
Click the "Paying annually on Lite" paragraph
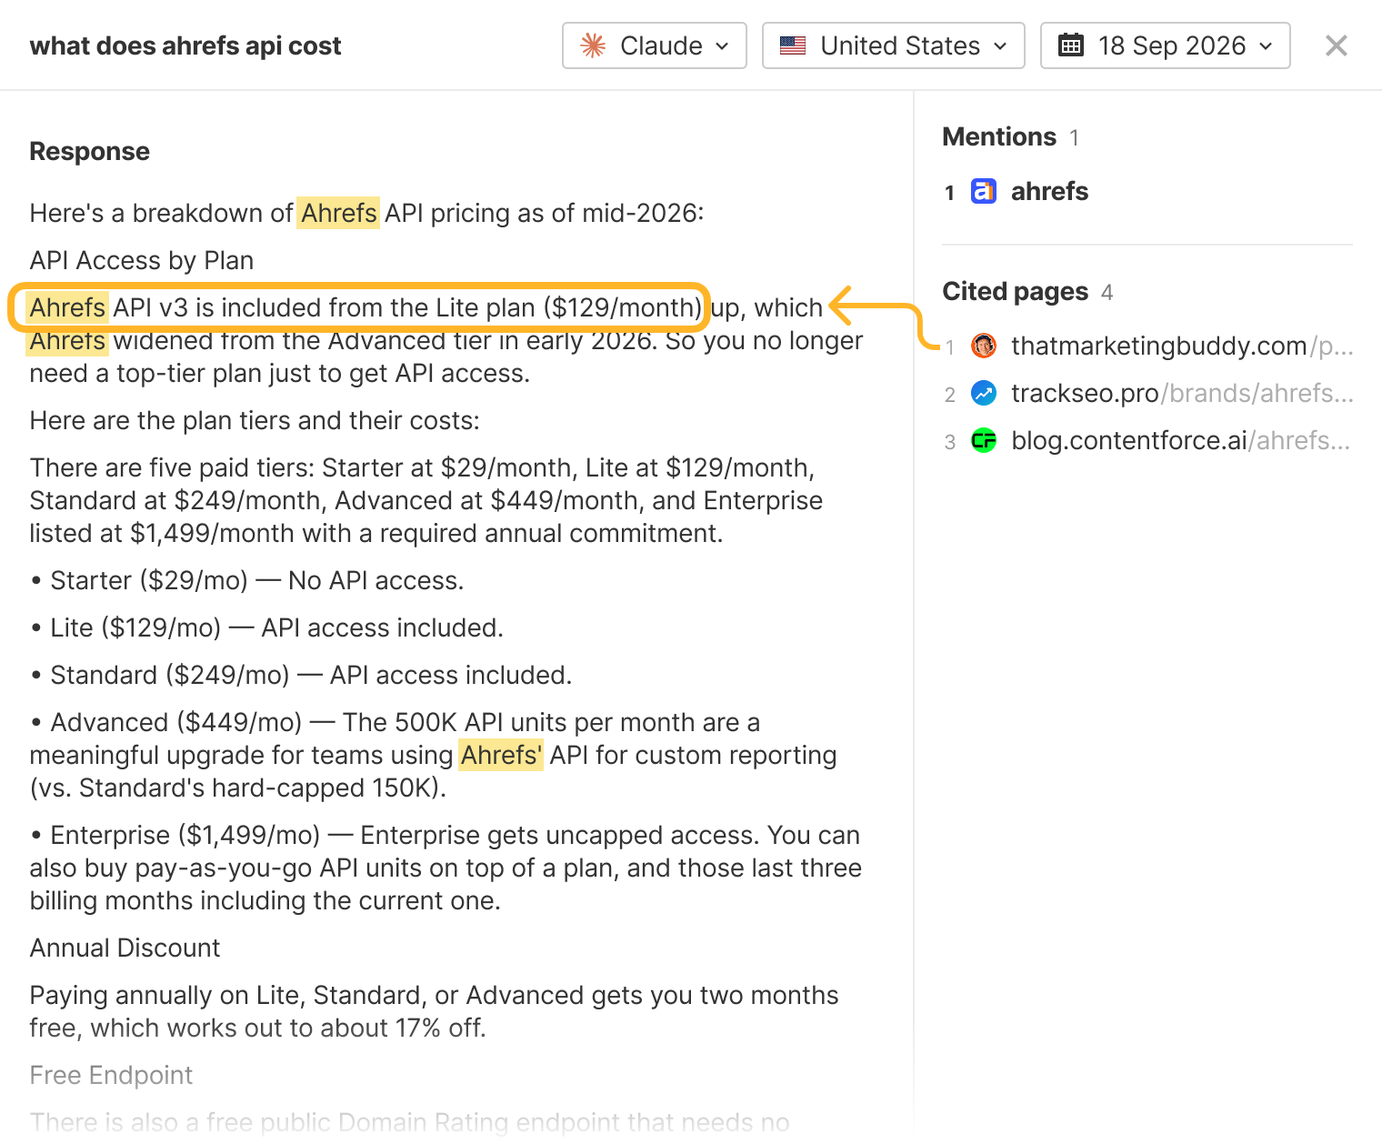[435, 1011]
